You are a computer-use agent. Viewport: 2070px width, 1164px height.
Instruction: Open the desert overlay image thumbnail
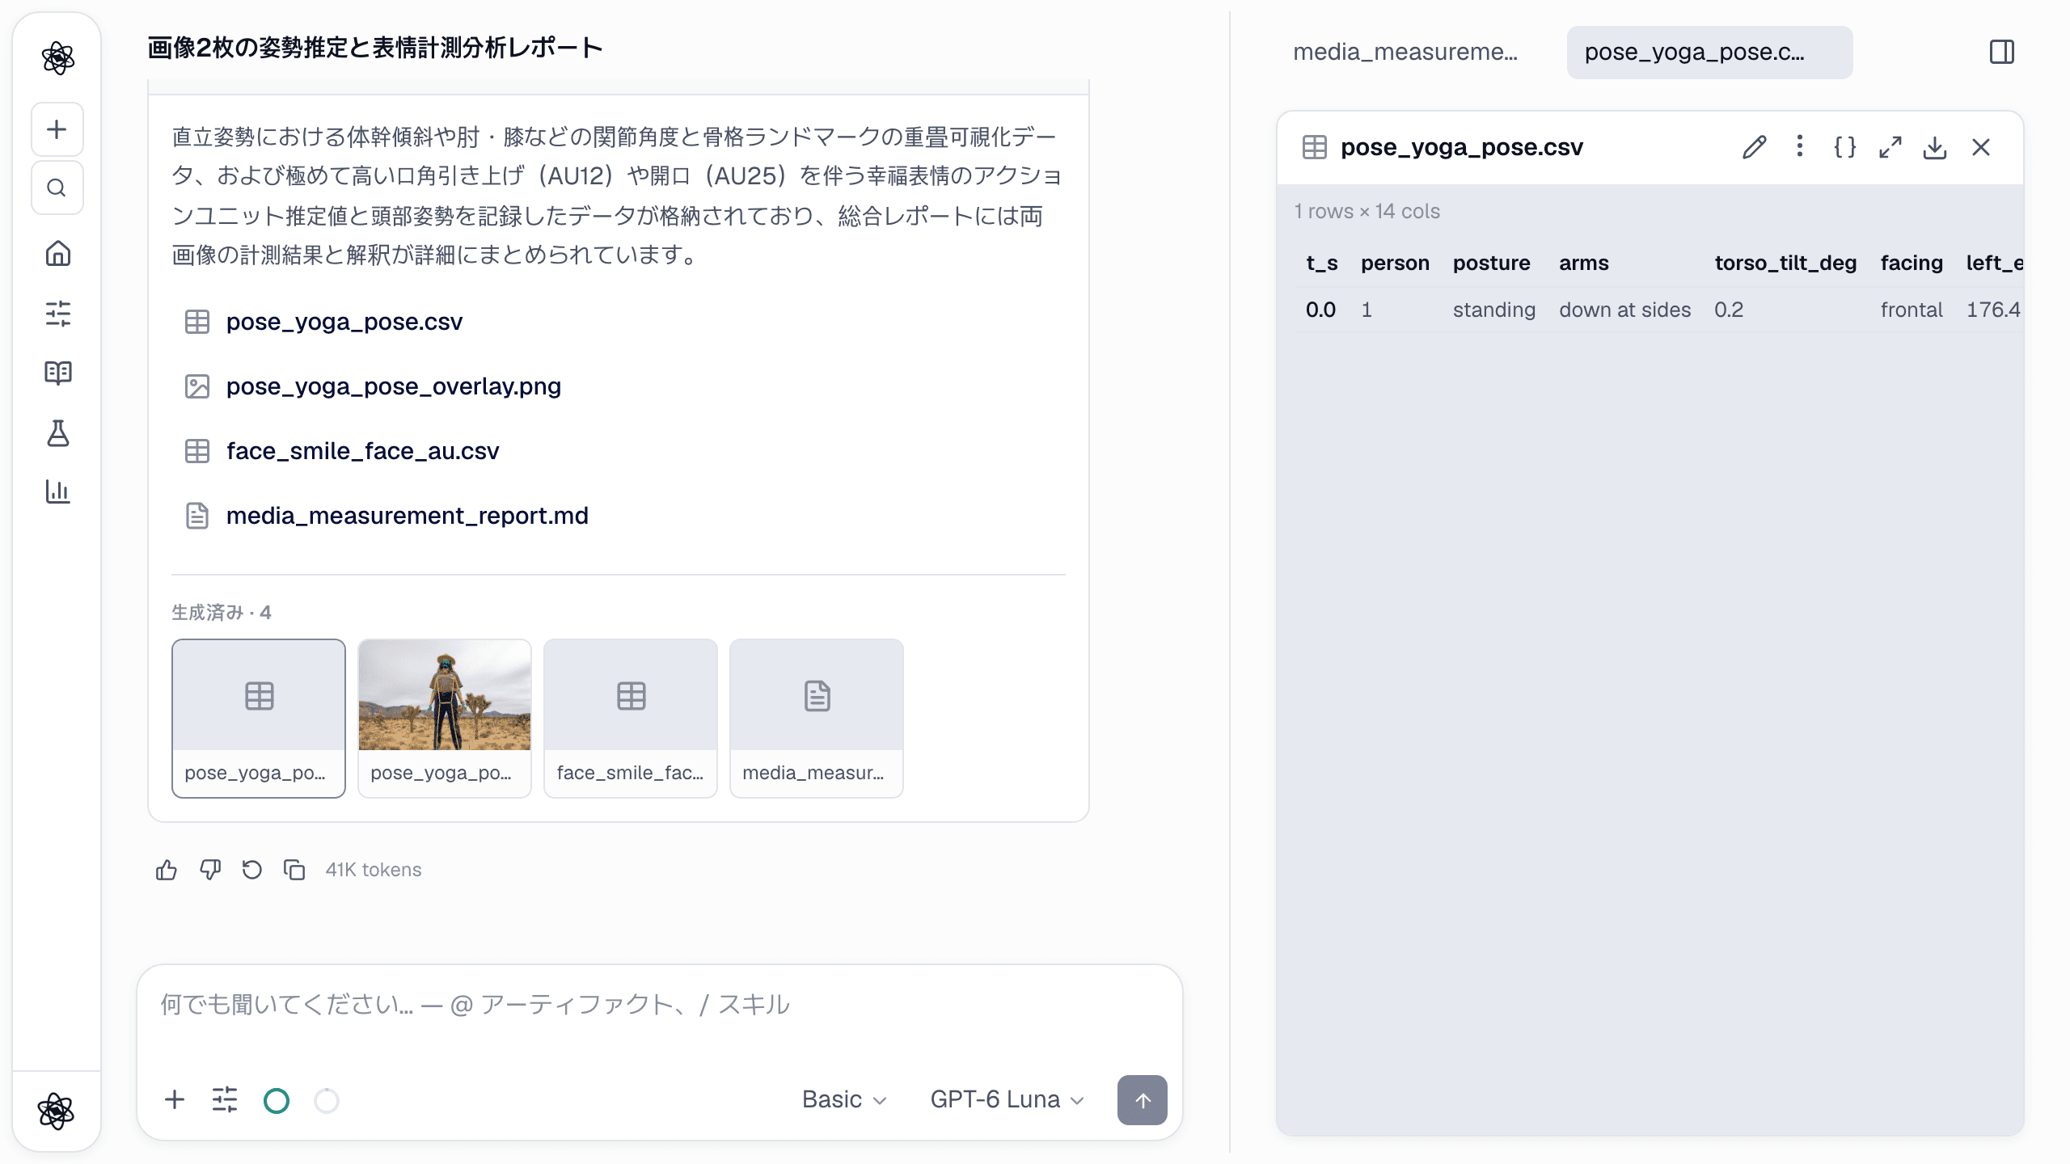[x=445, y=719]
